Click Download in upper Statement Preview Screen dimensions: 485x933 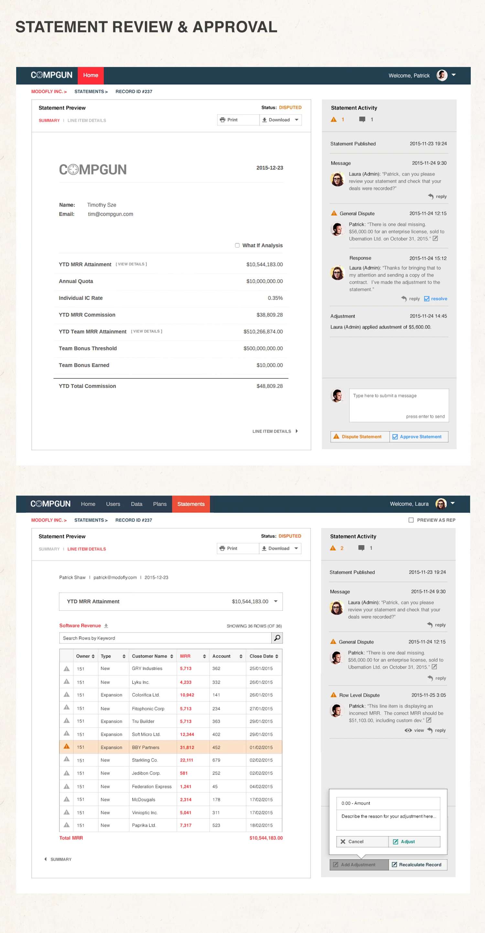(276, 120)
